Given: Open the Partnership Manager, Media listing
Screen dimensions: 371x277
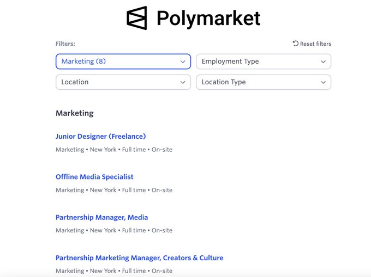Looking at the screenshot, I should (101, 217).
